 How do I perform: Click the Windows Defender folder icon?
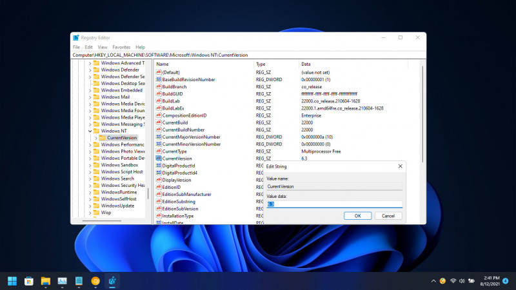[96, 70]
